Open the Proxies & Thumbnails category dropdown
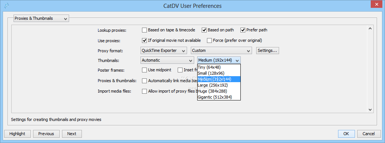This screenshot has height=143, width=385. (x=41, y=18)
